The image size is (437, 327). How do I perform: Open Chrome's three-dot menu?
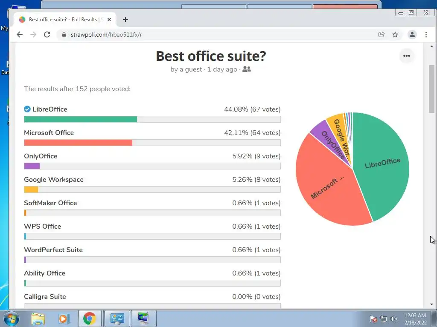426,34
